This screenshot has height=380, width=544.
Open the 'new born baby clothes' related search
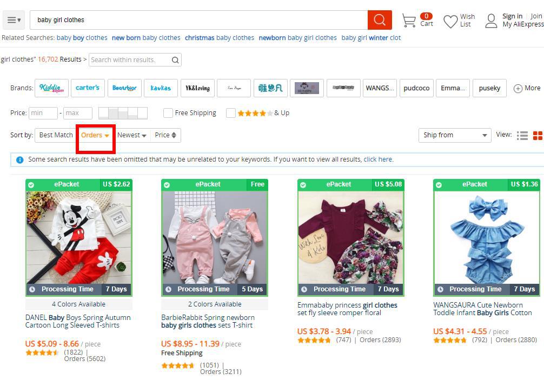coord(145,38)
